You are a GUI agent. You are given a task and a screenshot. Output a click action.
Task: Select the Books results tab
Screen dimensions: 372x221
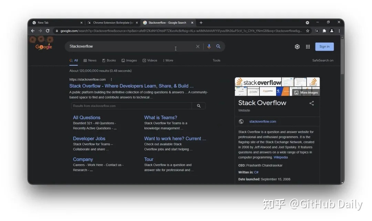coord(109,60)
